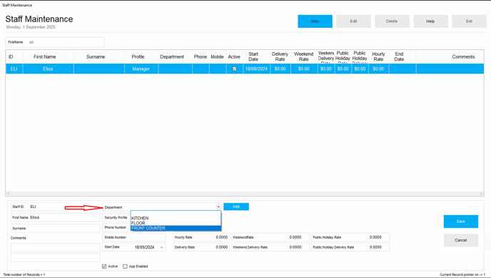Sort by First Name column header

pyautogui.click(x=49, y=56)
